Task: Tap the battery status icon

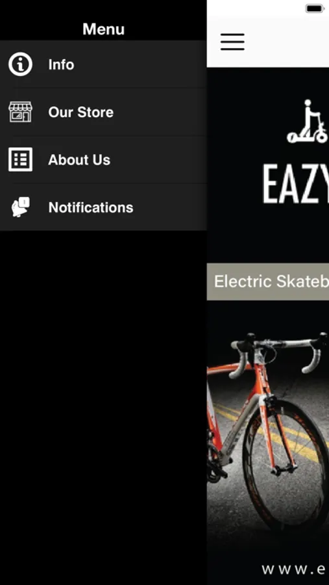Action: click(315, 8)
